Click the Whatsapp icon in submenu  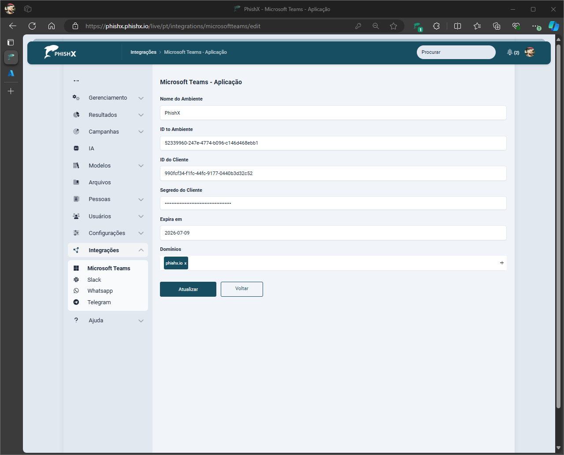point(76,291)
